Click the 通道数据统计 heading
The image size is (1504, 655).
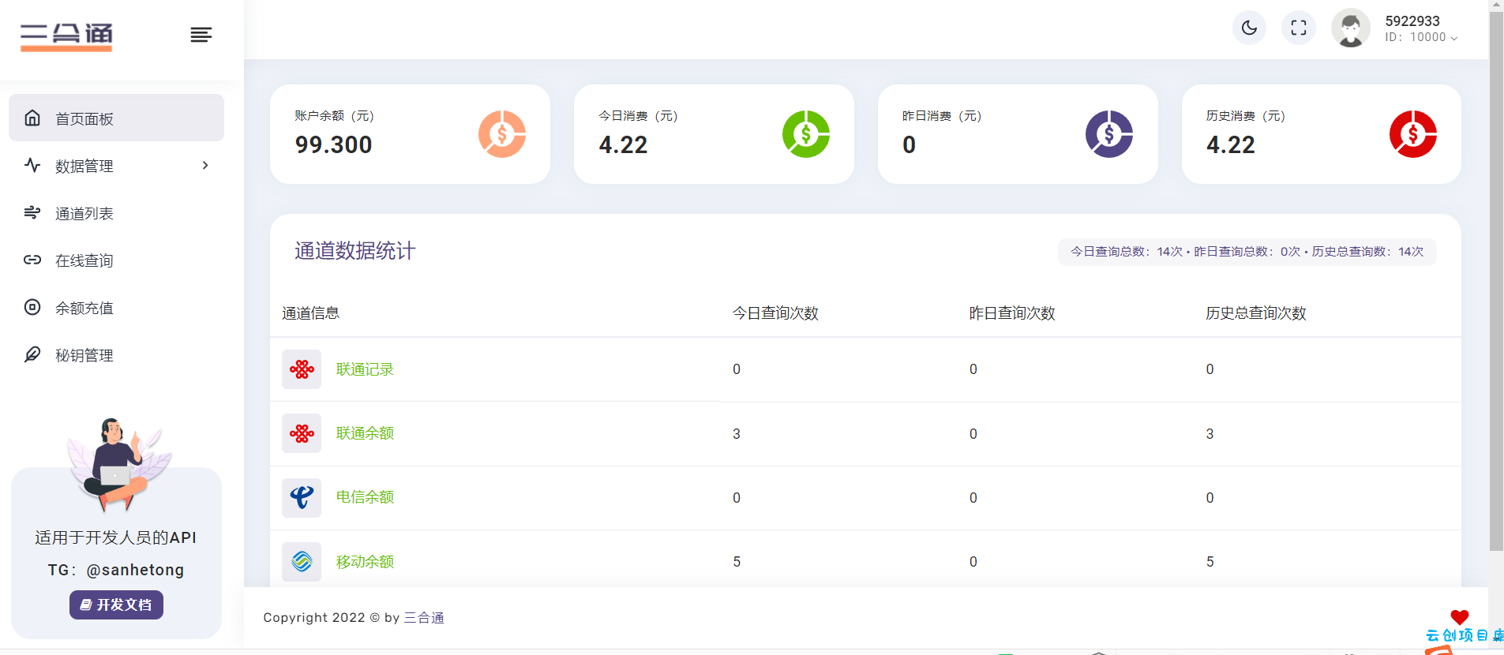355,251
